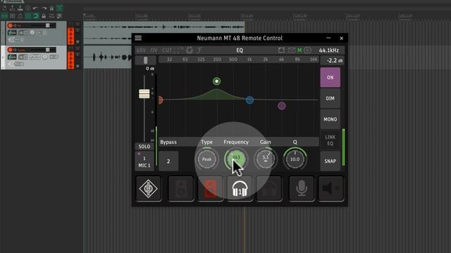Click the channel fader handle
The width and height of the screenshot is (451, 253).
point(144,93)
